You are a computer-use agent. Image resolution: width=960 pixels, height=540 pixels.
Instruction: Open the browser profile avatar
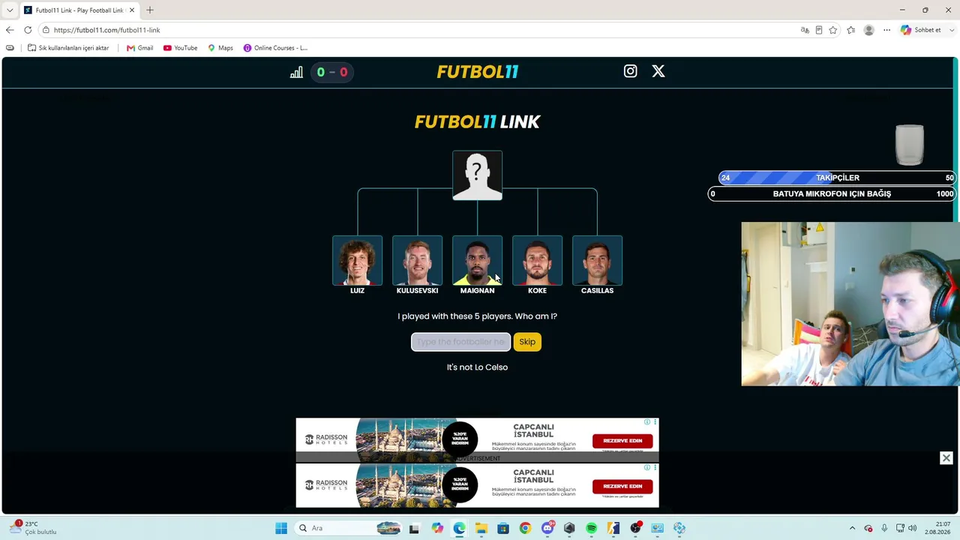point(869,30)
